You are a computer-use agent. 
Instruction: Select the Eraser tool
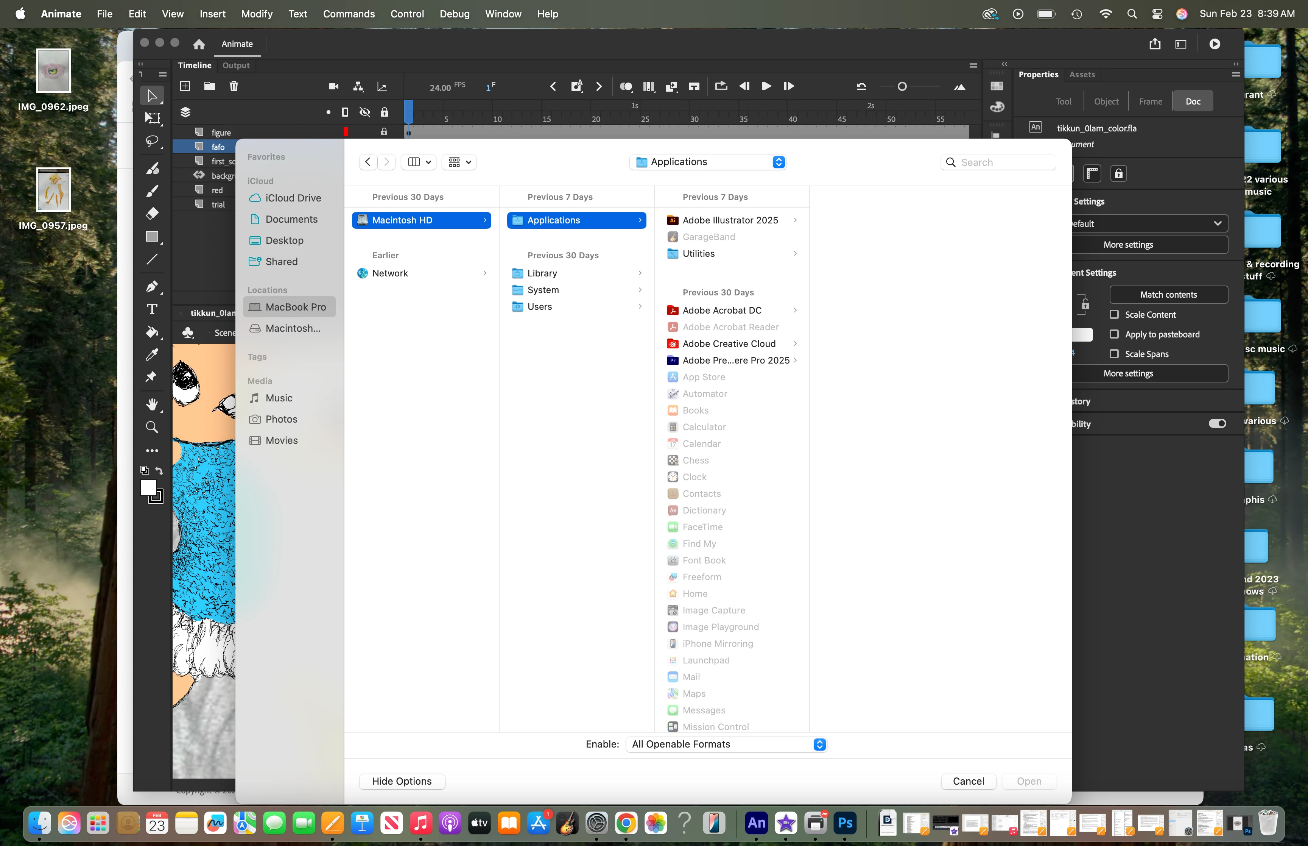[x=152, y=213]
